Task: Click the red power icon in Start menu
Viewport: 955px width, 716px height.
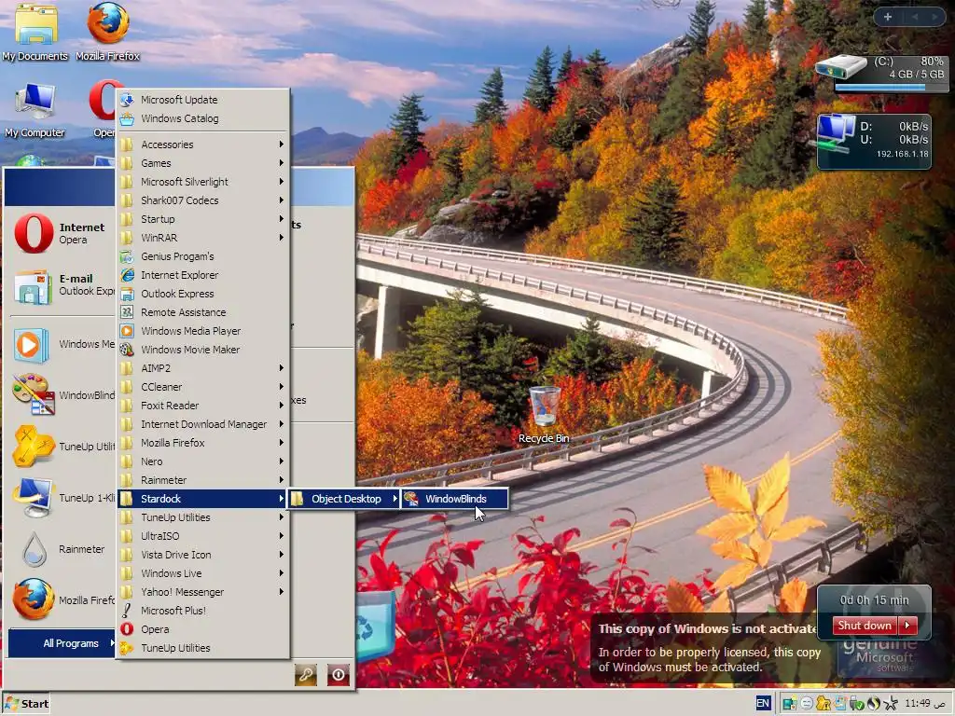Action: click(339, 675)
